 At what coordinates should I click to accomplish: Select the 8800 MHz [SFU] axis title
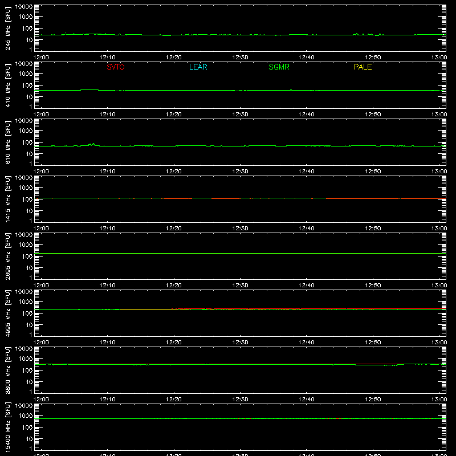tap(8, 370)
